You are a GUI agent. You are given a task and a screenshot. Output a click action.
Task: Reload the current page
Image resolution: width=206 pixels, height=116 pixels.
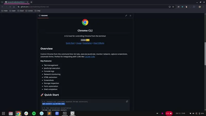pyautogui.click(x=10, y=7)
